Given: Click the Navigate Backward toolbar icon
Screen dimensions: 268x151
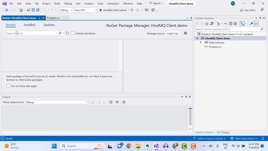Looking at the screenshot, I should [x=7, y=10].
